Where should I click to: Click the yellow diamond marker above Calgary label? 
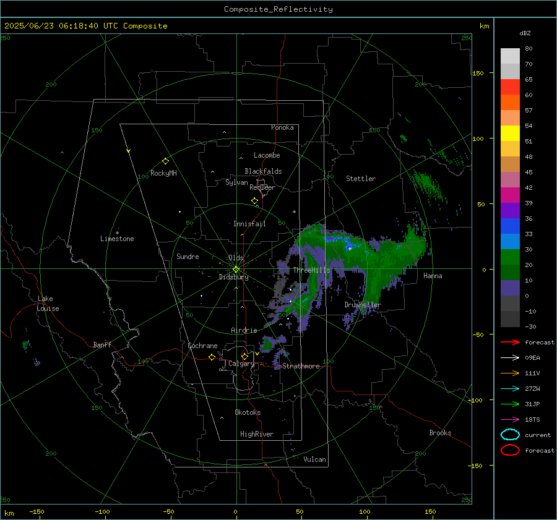(x=244, y=356)
